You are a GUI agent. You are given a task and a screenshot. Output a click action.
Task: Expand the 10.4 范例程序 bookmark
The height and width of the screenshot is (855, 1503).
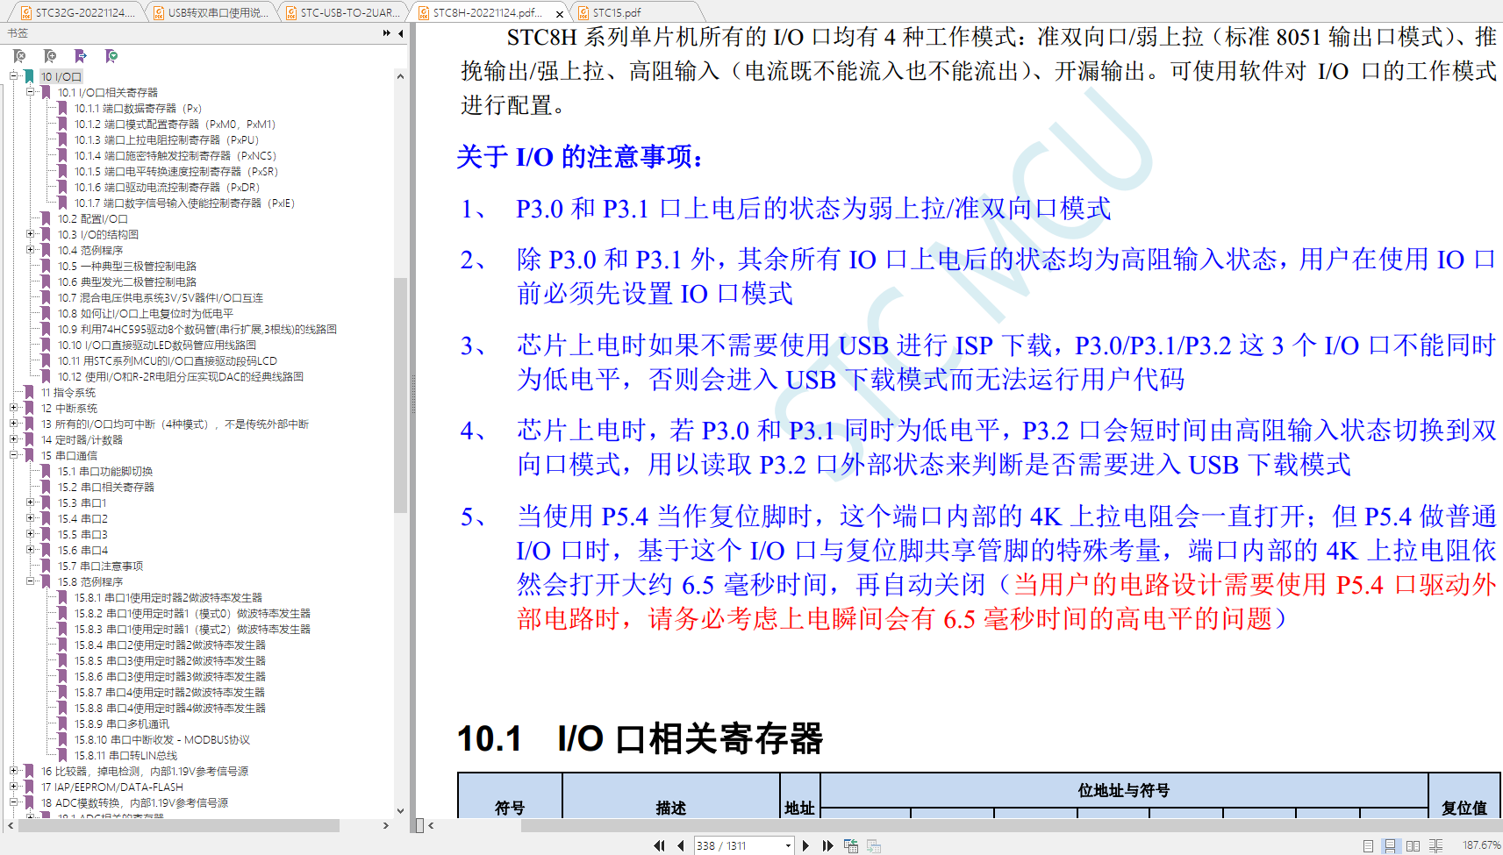[31, 250]
